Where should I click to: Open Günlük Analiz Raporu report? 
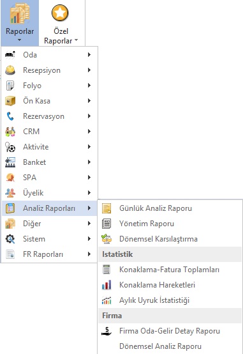coord(170,208)
